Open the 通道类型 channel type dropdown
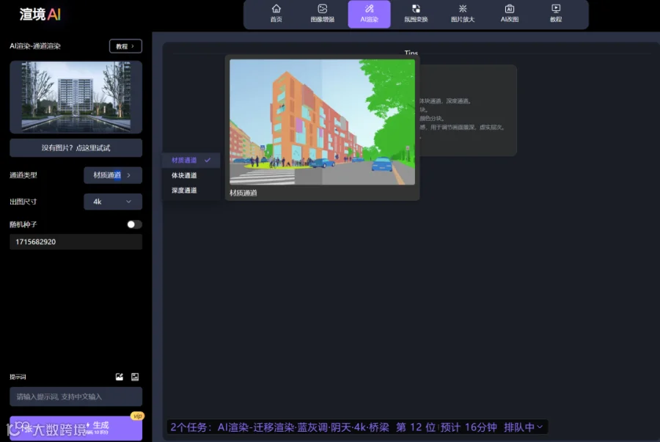The height and width of the screenshot is (442, 660). (113, 175)
